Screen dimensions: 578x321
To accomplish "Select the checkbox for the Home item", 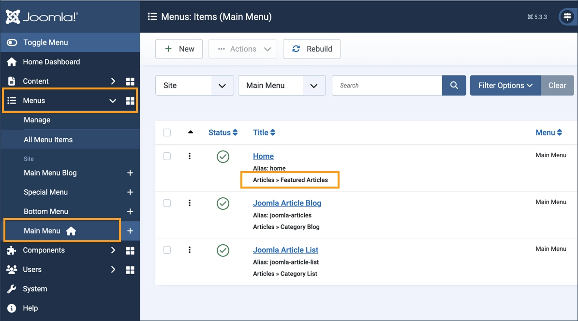I will coord(167,156).
